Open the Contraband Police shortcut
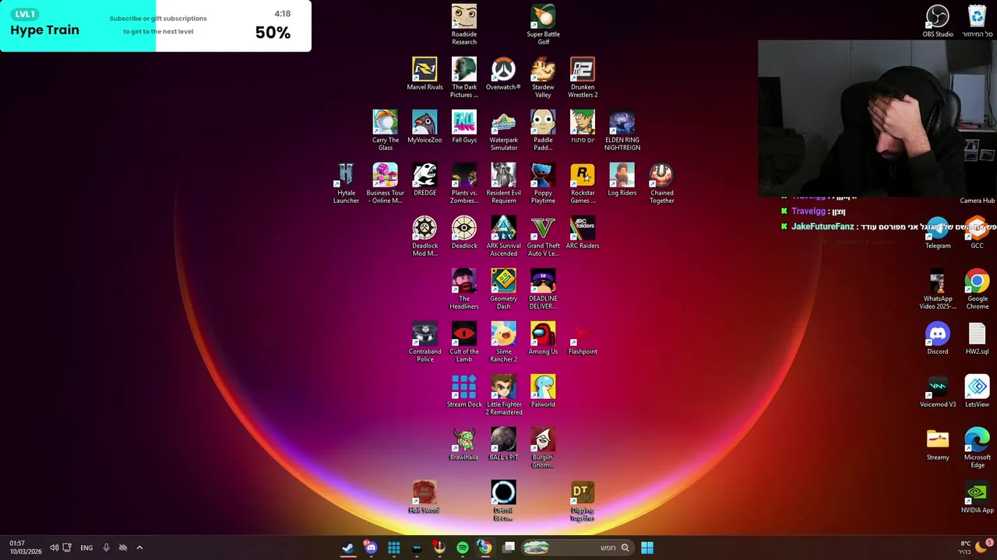997x560 pixels. [425, 341]
